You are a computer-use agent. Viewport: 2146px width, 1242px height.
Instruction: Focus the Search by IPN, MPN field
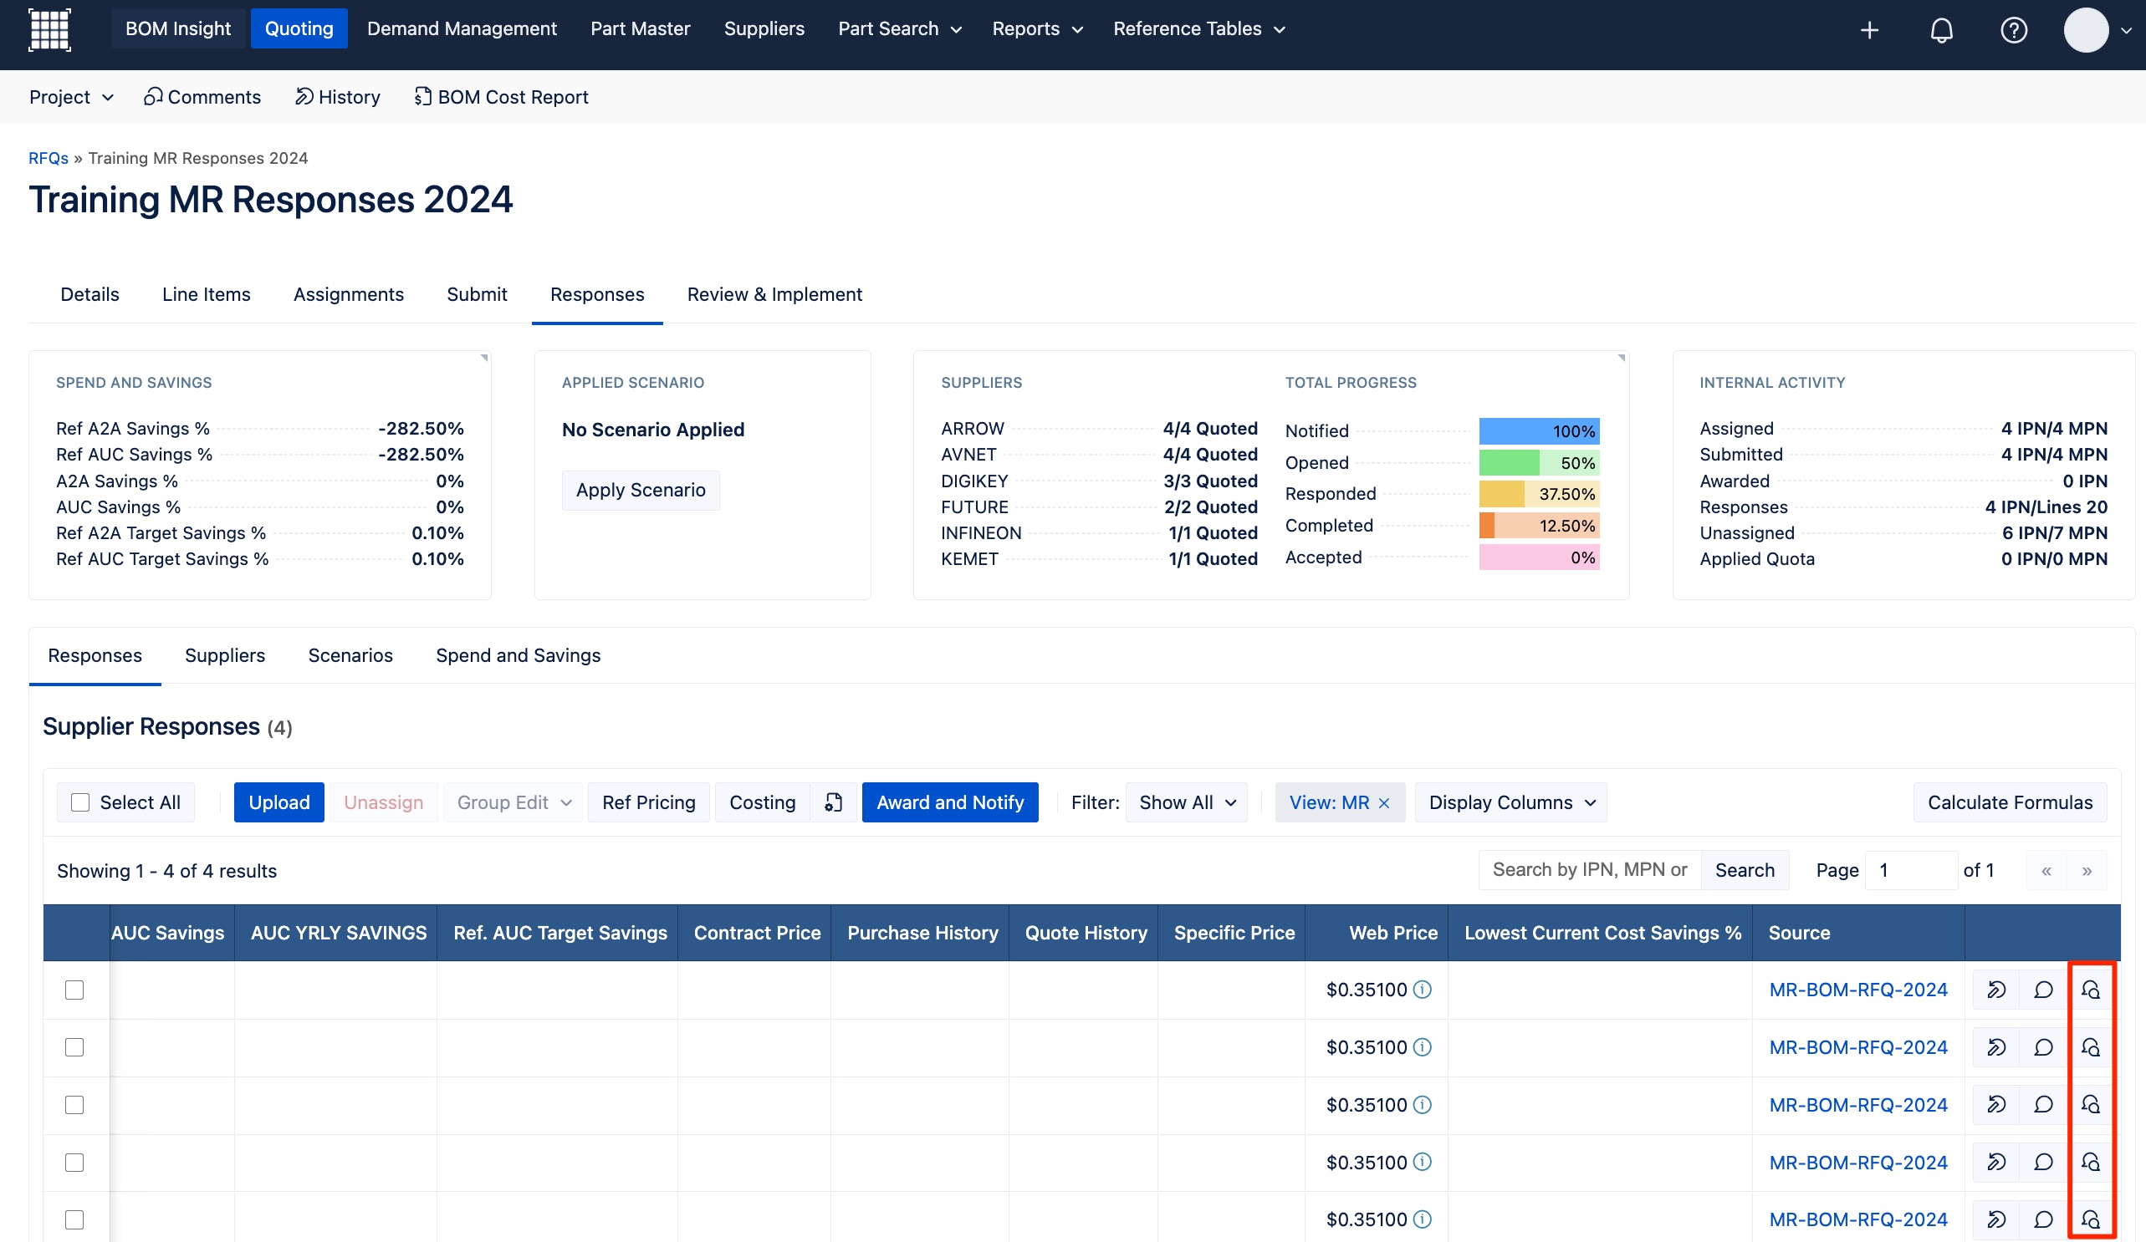pyautogui.click(x=1589, y=870)
